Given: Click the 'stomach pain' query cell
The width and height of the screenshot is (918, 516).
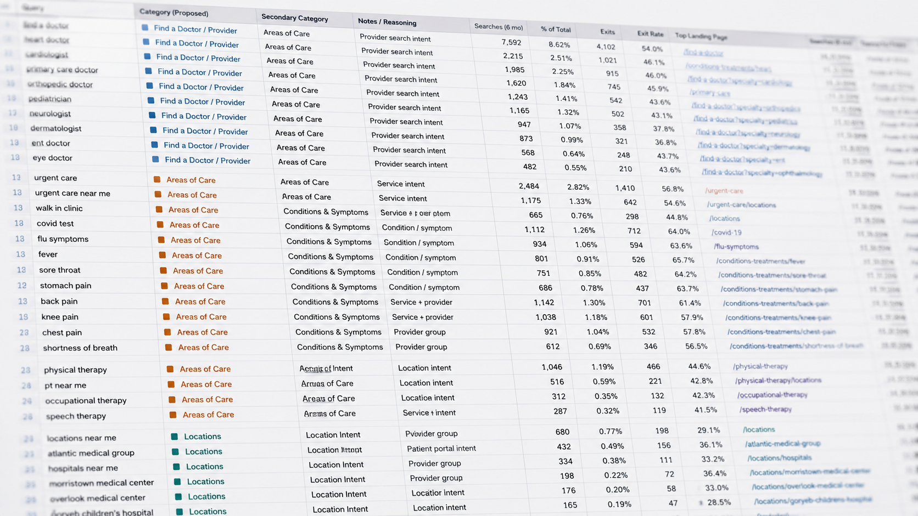Looking at the screenshot, I should pyautogui.click(x=65, y=286).
